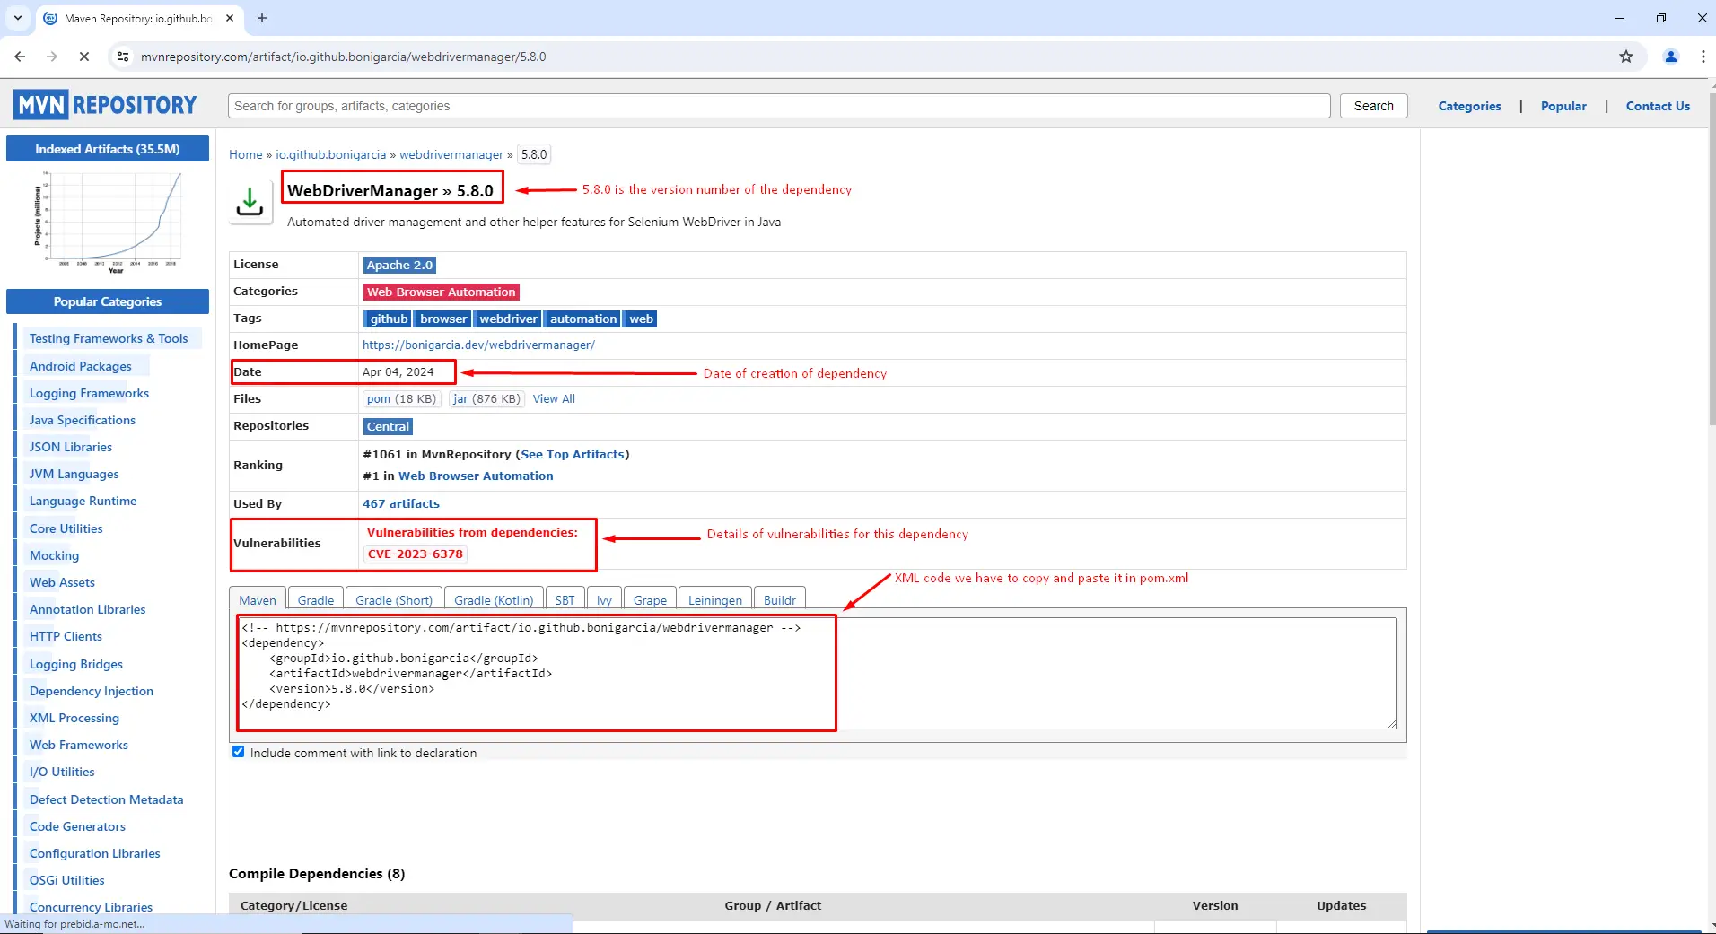Go to Home breadcrumb link
The image size is (1716, 934).
pyautogui.click(x=246, y=154)
